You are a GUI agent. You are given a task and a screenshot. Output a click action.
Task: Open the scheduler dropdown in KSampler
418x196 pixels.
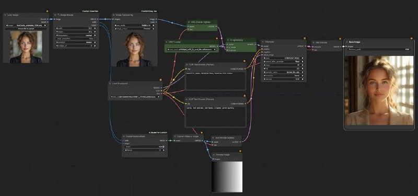pos(284,75)
